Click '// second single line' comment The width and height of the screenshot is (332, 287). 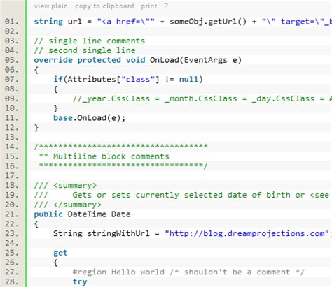point(85,50)
